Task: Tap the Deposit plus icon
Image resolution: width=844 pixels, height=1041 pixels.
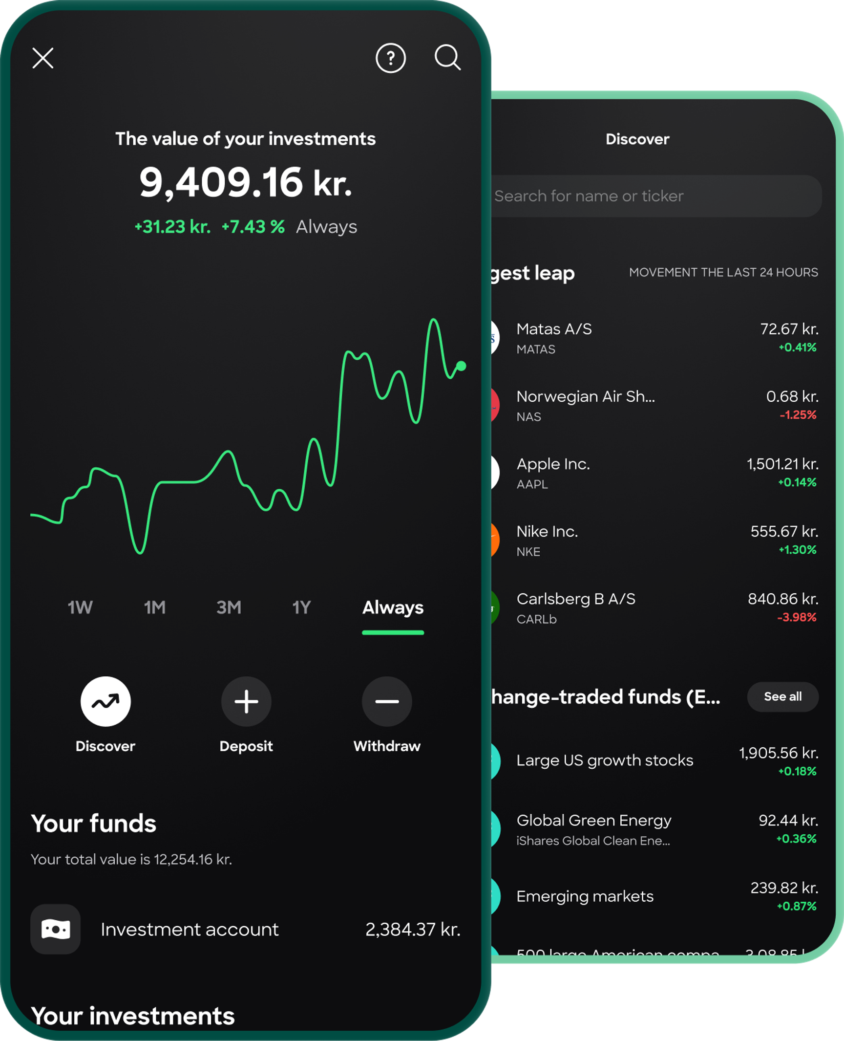Action: tap(246, 701)
